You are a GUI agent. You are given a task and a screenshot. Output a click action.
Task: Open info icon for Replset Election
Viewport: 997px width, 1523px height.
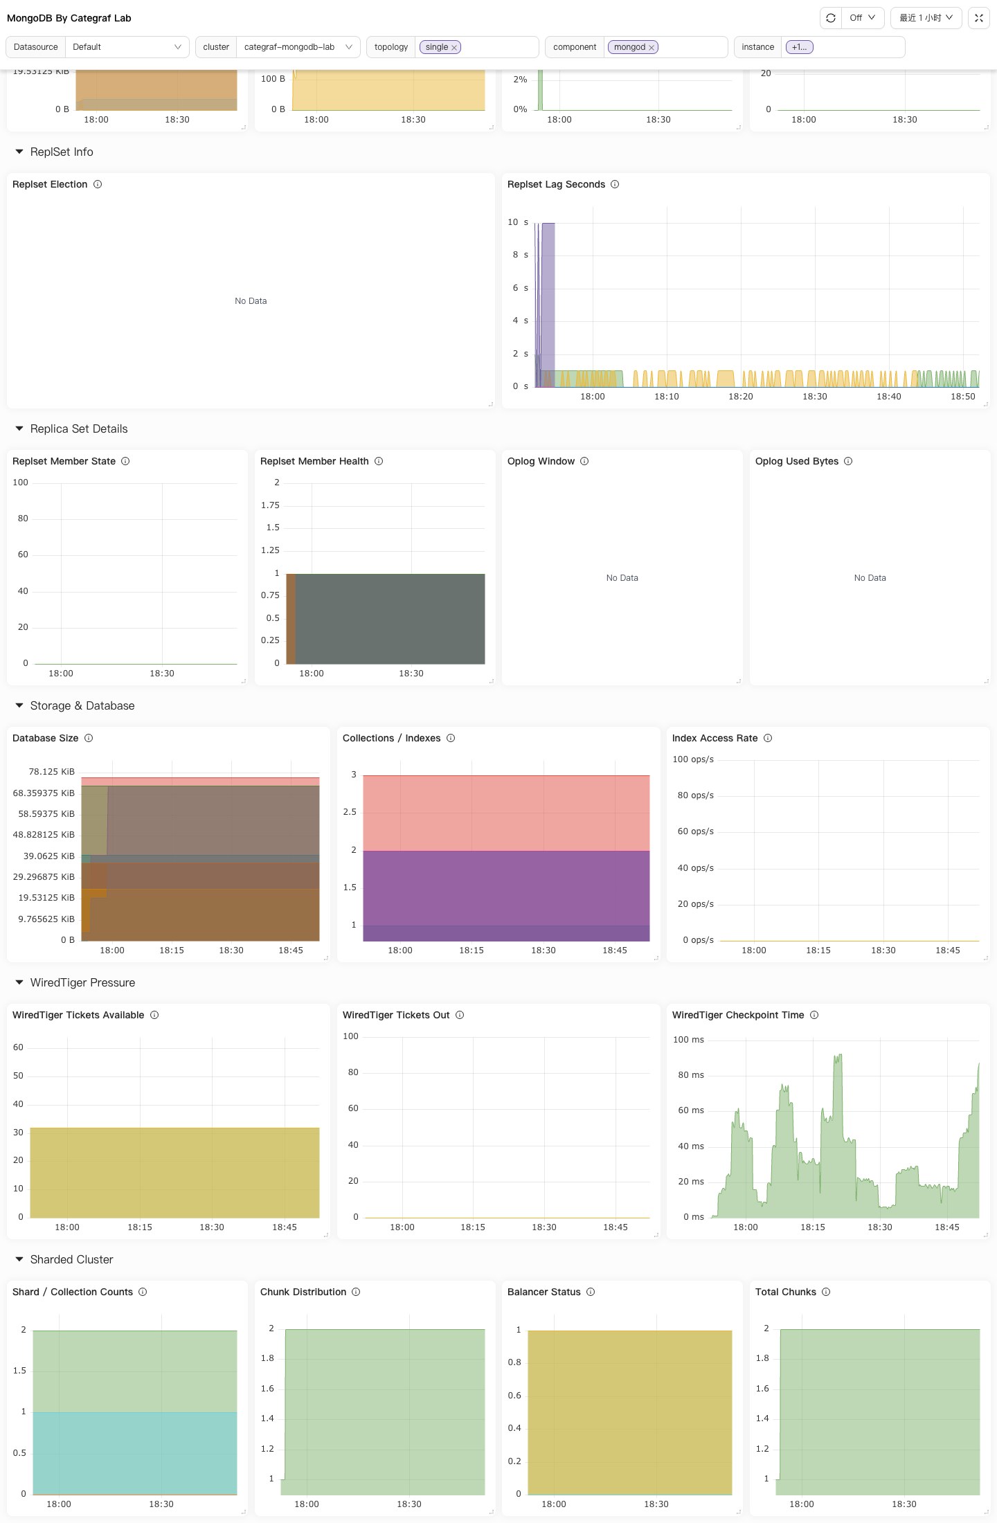[x=98, y=184]
